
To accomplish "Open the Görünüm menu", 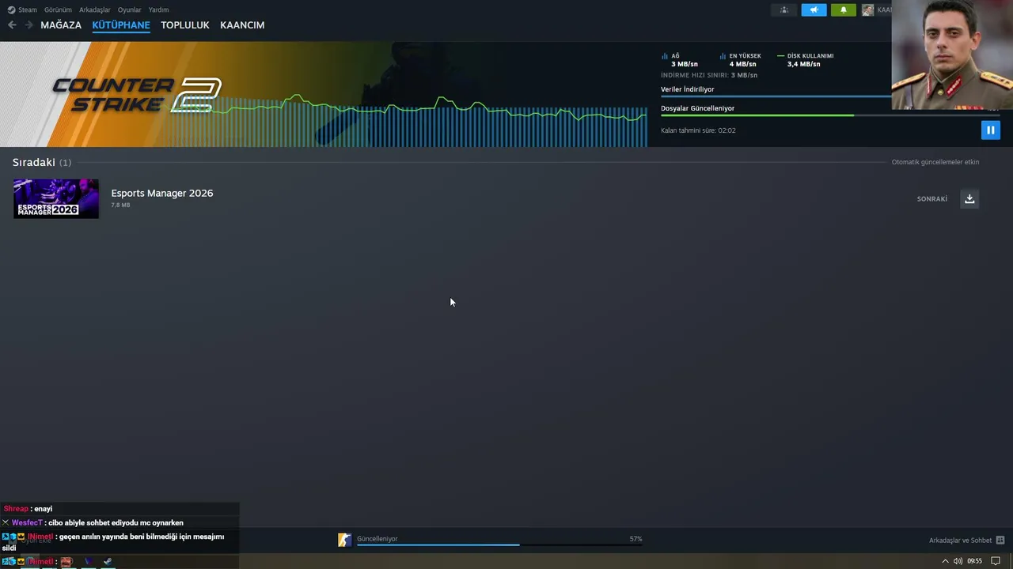I will 58,10.
